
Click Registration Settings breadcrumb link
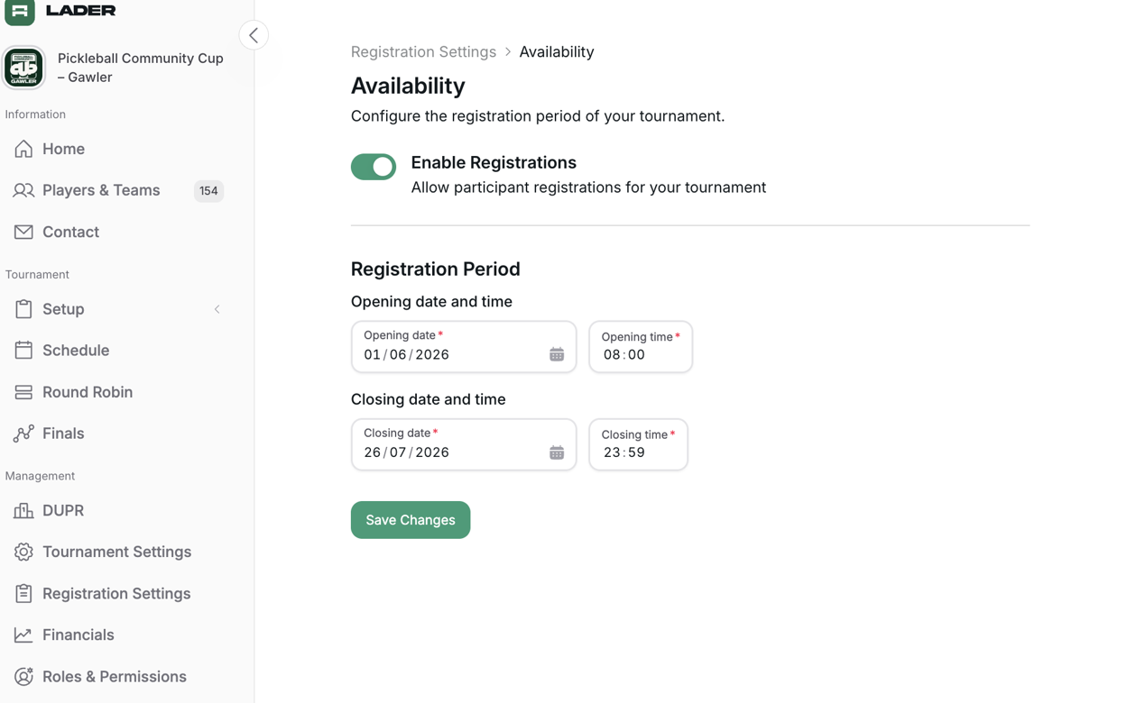[423, 51]
